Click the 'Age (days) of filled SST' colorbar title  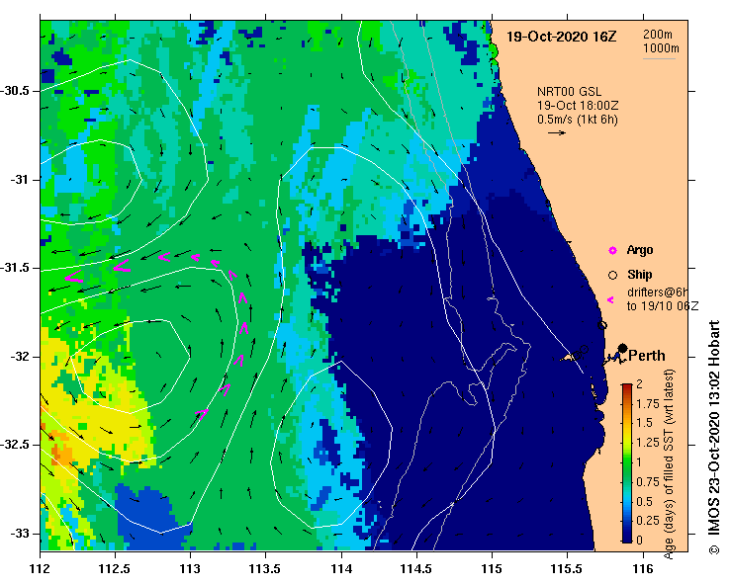(x=669, y=464)
